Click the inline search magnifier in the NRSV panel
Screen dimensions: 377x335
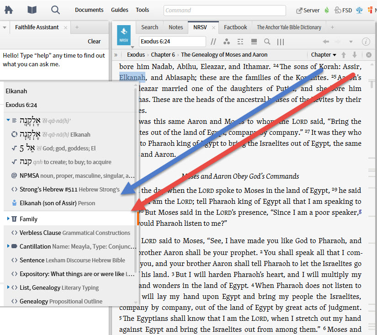point(267,42)
